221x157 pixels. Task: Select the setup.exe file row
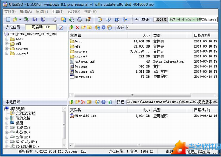click(143, 77)
